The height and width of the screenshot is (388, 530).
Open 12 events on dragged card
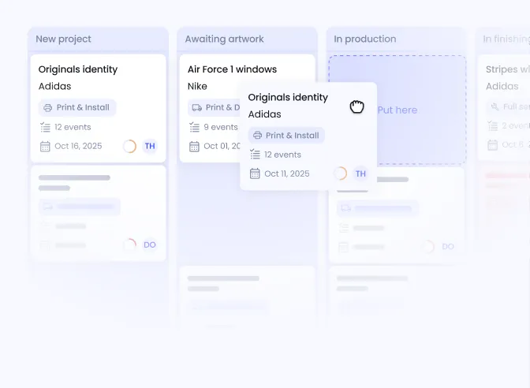pos(282,155)
